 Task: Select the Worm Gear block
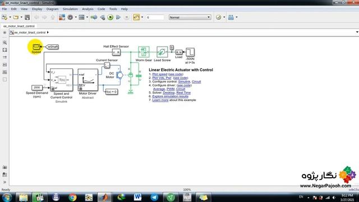tap(144, 52)
